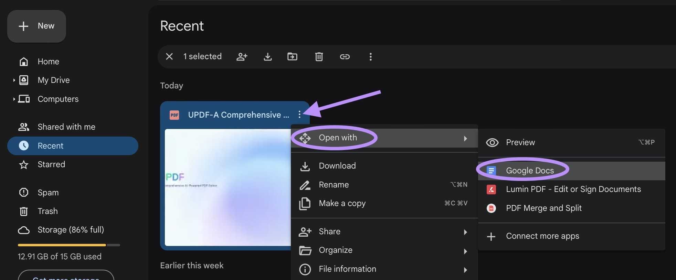Open Computers in the sidebar
Screen dimensions: 676x280
click(x=58, y=99)
